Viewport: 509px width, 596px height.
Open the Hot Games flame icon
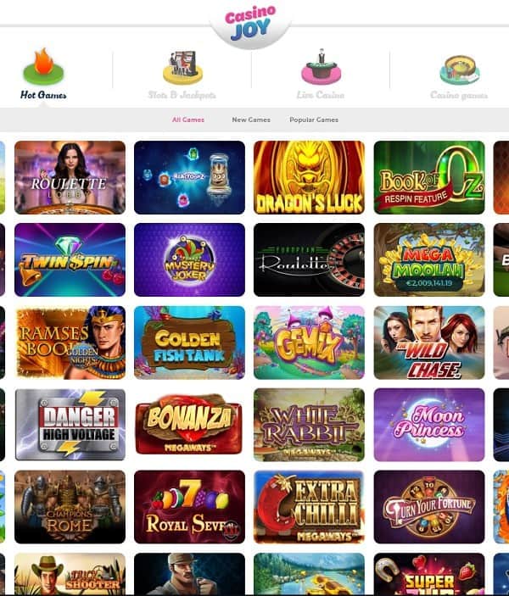43,67
